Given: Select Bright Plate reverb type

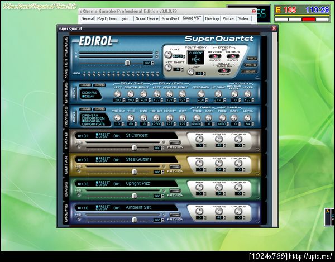Looking at the screenshot, I should pyautogui.click(x=94, y=124).
